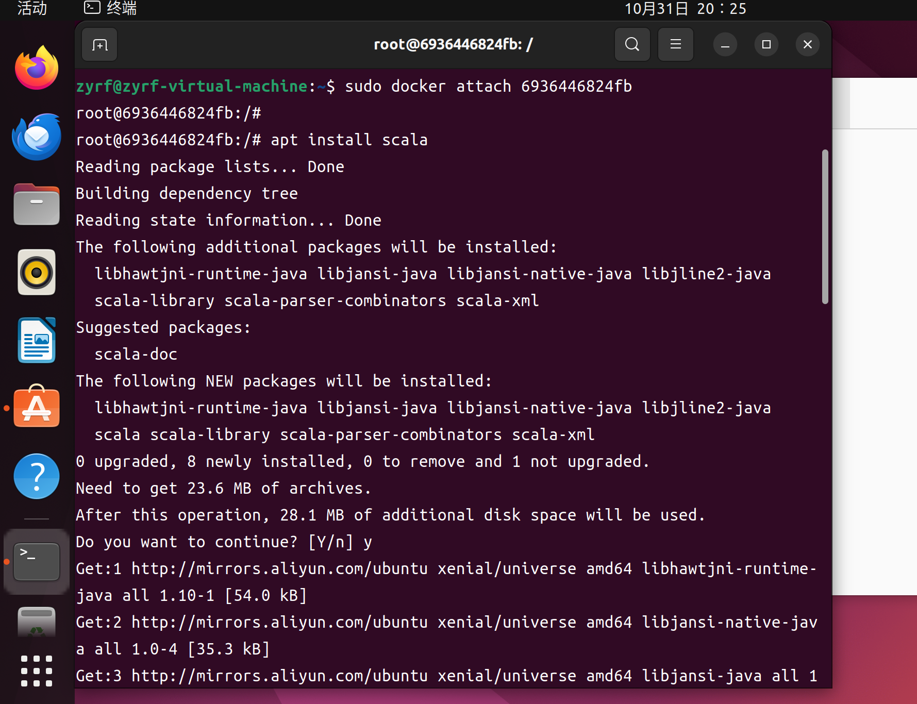Show the applications grid

click(37, 671)
